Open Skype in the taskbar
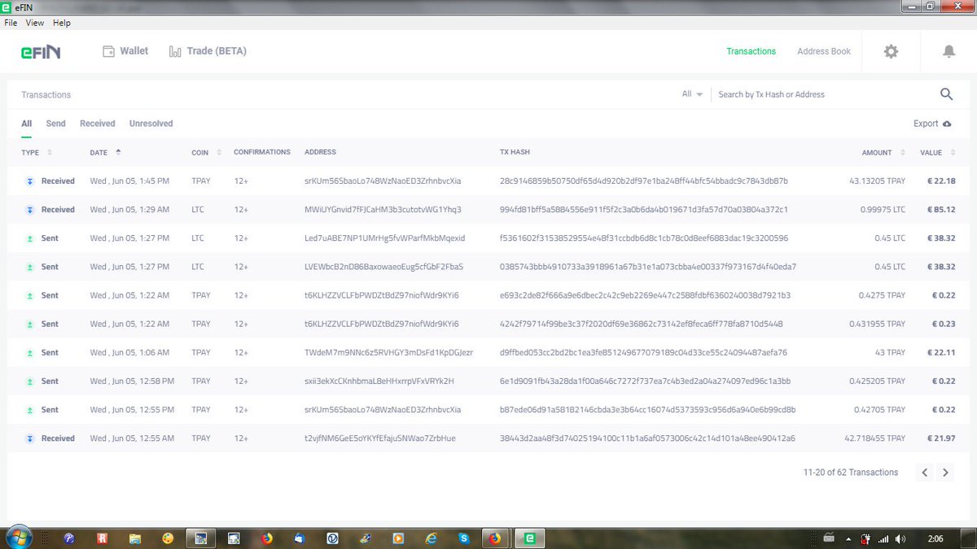 click(x=463, y=538)
